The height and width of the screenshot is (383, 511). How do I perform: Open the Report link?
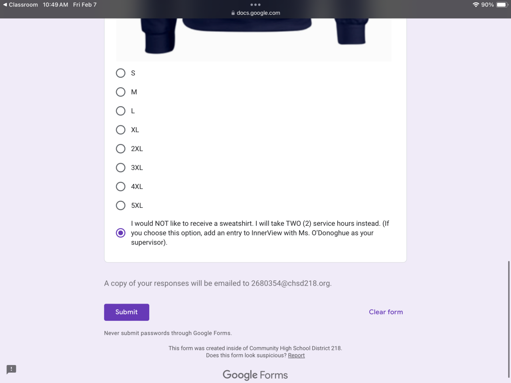[x=296, y=355]
